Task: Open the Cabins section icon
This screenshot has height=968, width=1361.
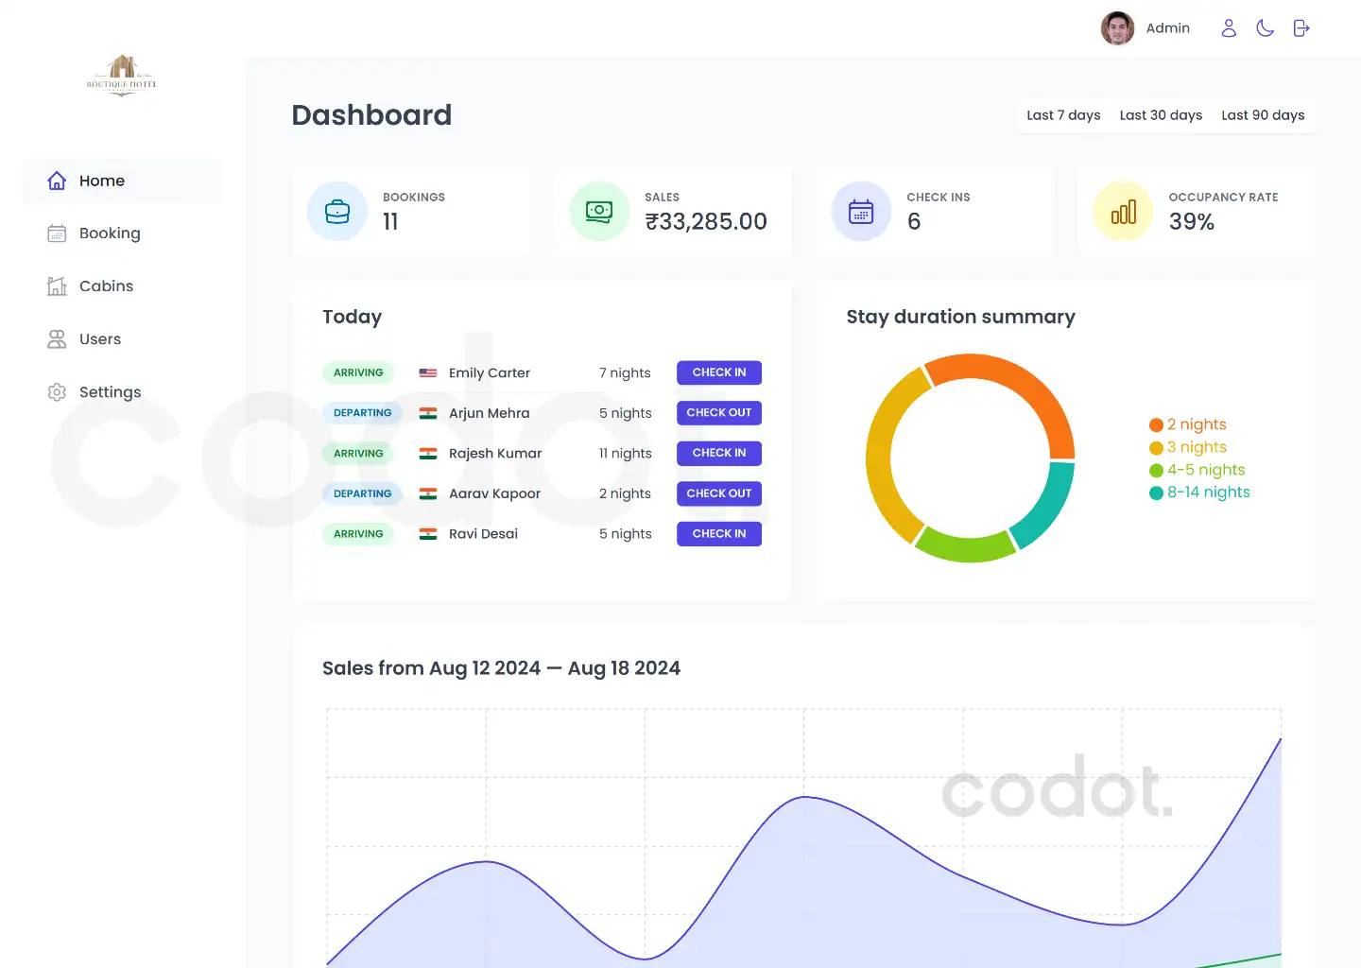Action: [x=56, y=285]
